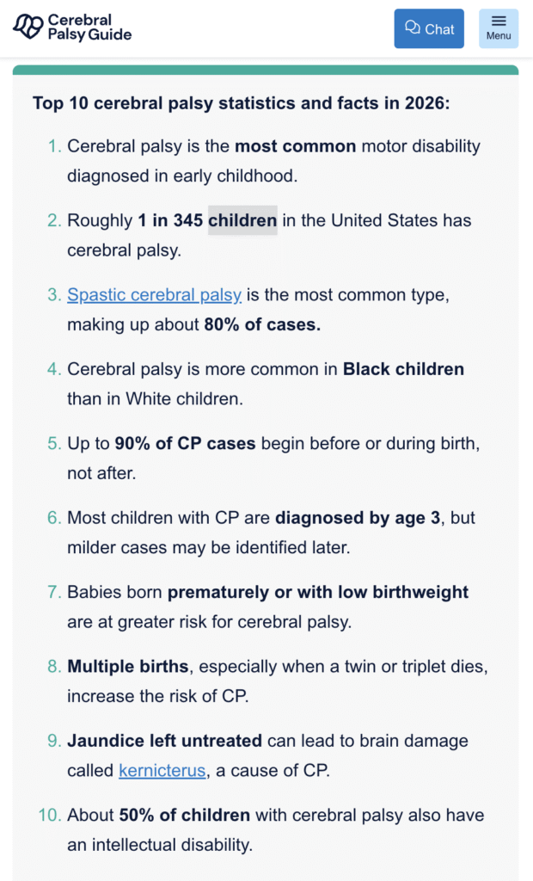Viewport: 533px width, 881px height.
Task: Follow the kernicterus hyperlink
Action: [x=162, y=770]
